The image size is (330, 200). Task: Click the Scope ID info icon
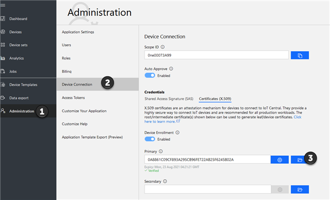[163, 47]
